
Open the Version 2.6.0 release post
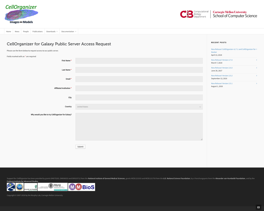click(222, 68)
